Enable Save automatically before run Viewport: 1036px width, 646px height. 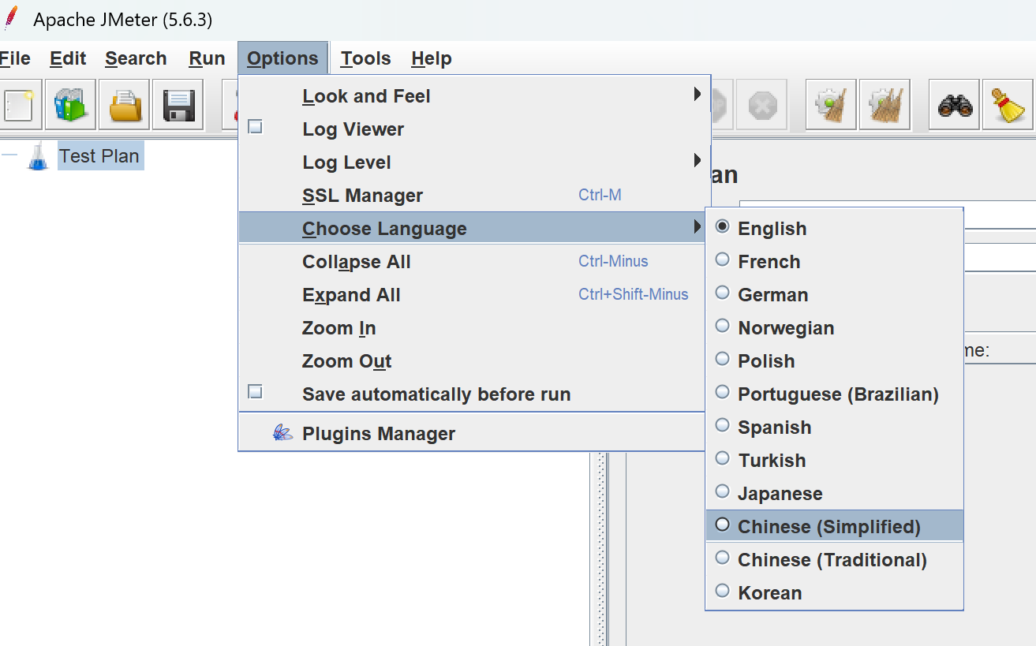(255, 391)
